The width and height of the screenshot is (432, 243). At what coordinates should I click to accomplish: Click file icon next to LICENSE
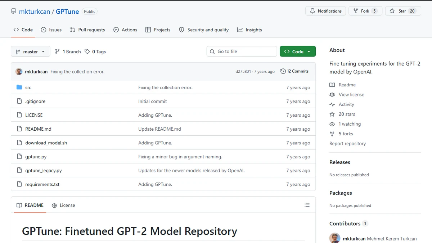click(x=19, y=115)
